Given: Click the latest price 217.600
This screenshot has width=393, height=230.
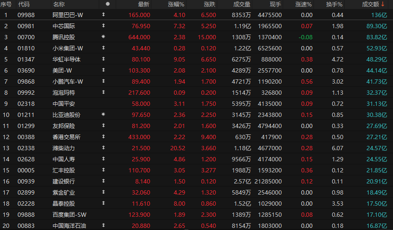Looking at the screenshot, I should coord(139,93).
